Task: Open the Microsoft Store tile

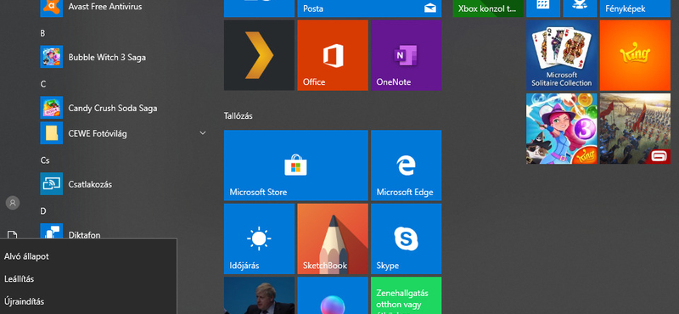Action: (295, 165)
